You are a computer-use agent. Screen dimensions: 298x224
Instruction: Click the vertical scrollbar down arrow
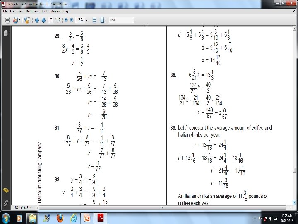pos(294,202)
